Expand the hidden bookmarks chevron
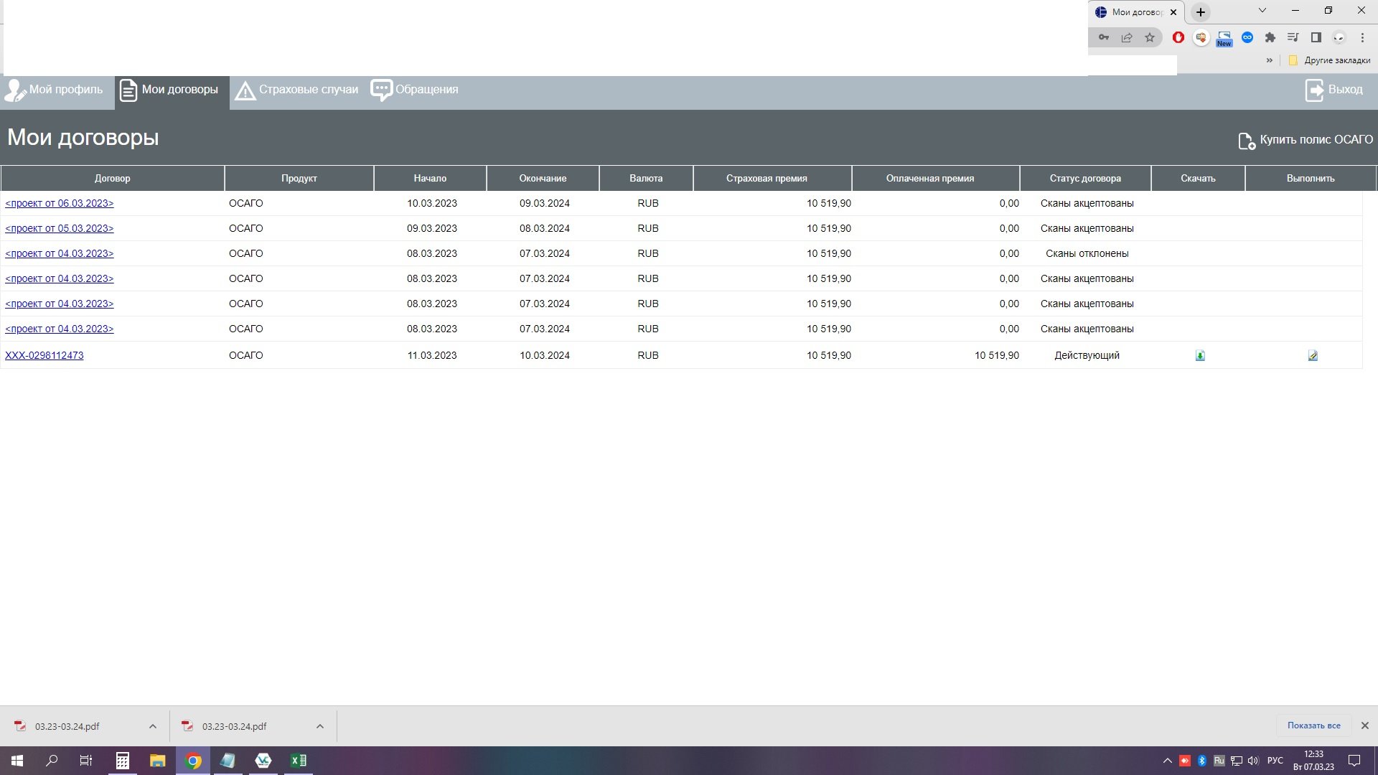This screenshot has height=775, width=1378. click(x=1269, y=60)
